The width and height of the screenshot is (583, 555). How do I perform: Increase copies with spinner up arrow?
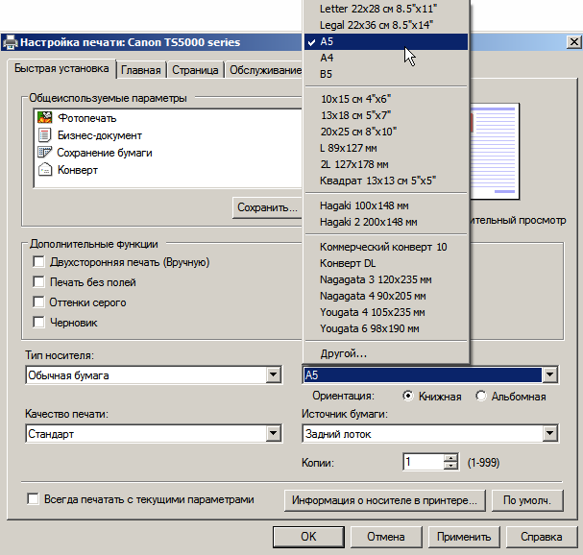point(451,458)
